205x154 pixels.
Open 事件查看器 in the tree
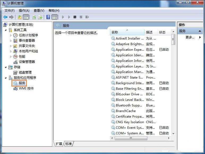point(27,41)
